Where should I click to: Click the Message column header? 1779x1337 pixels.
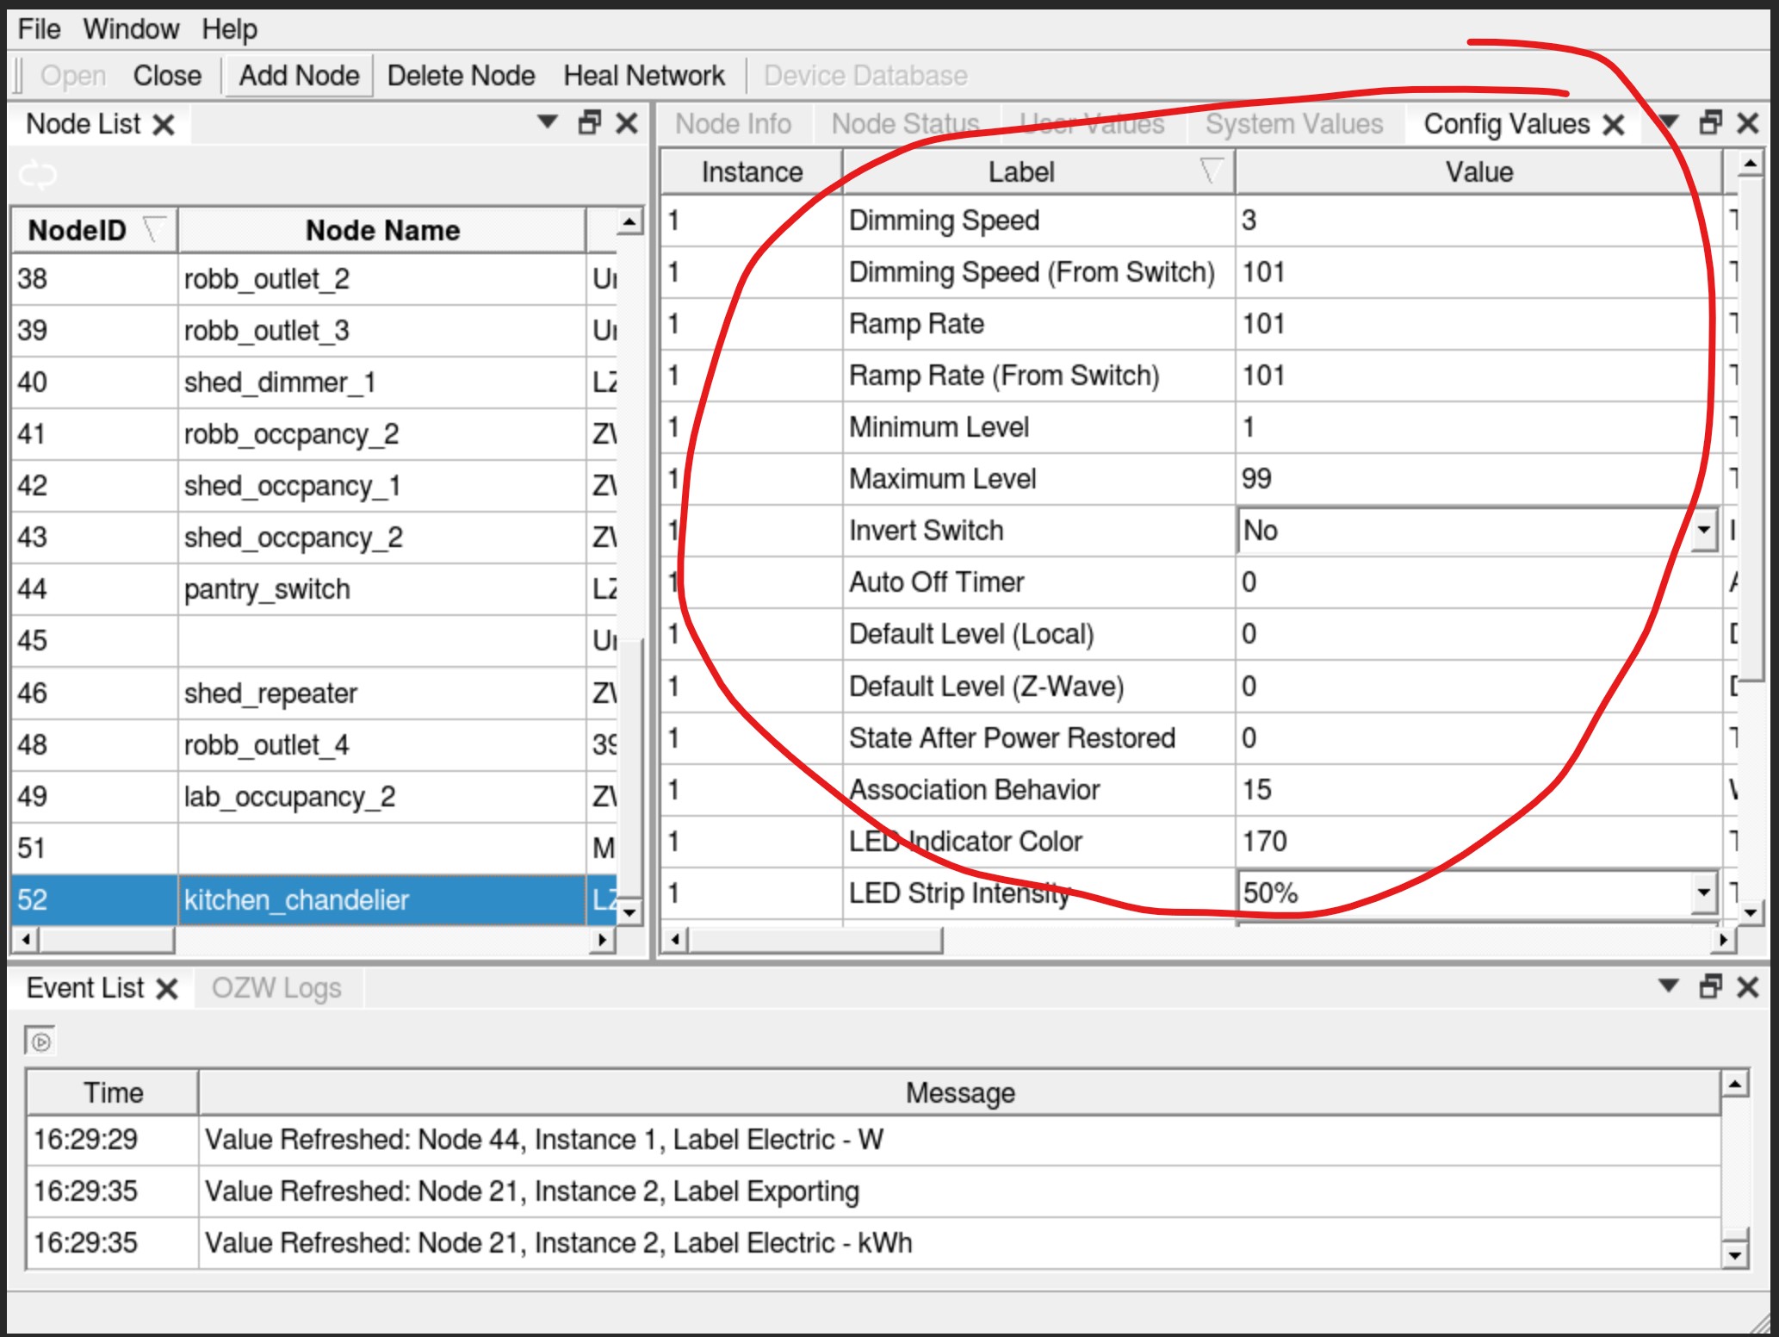click(x=959, y=1093)
